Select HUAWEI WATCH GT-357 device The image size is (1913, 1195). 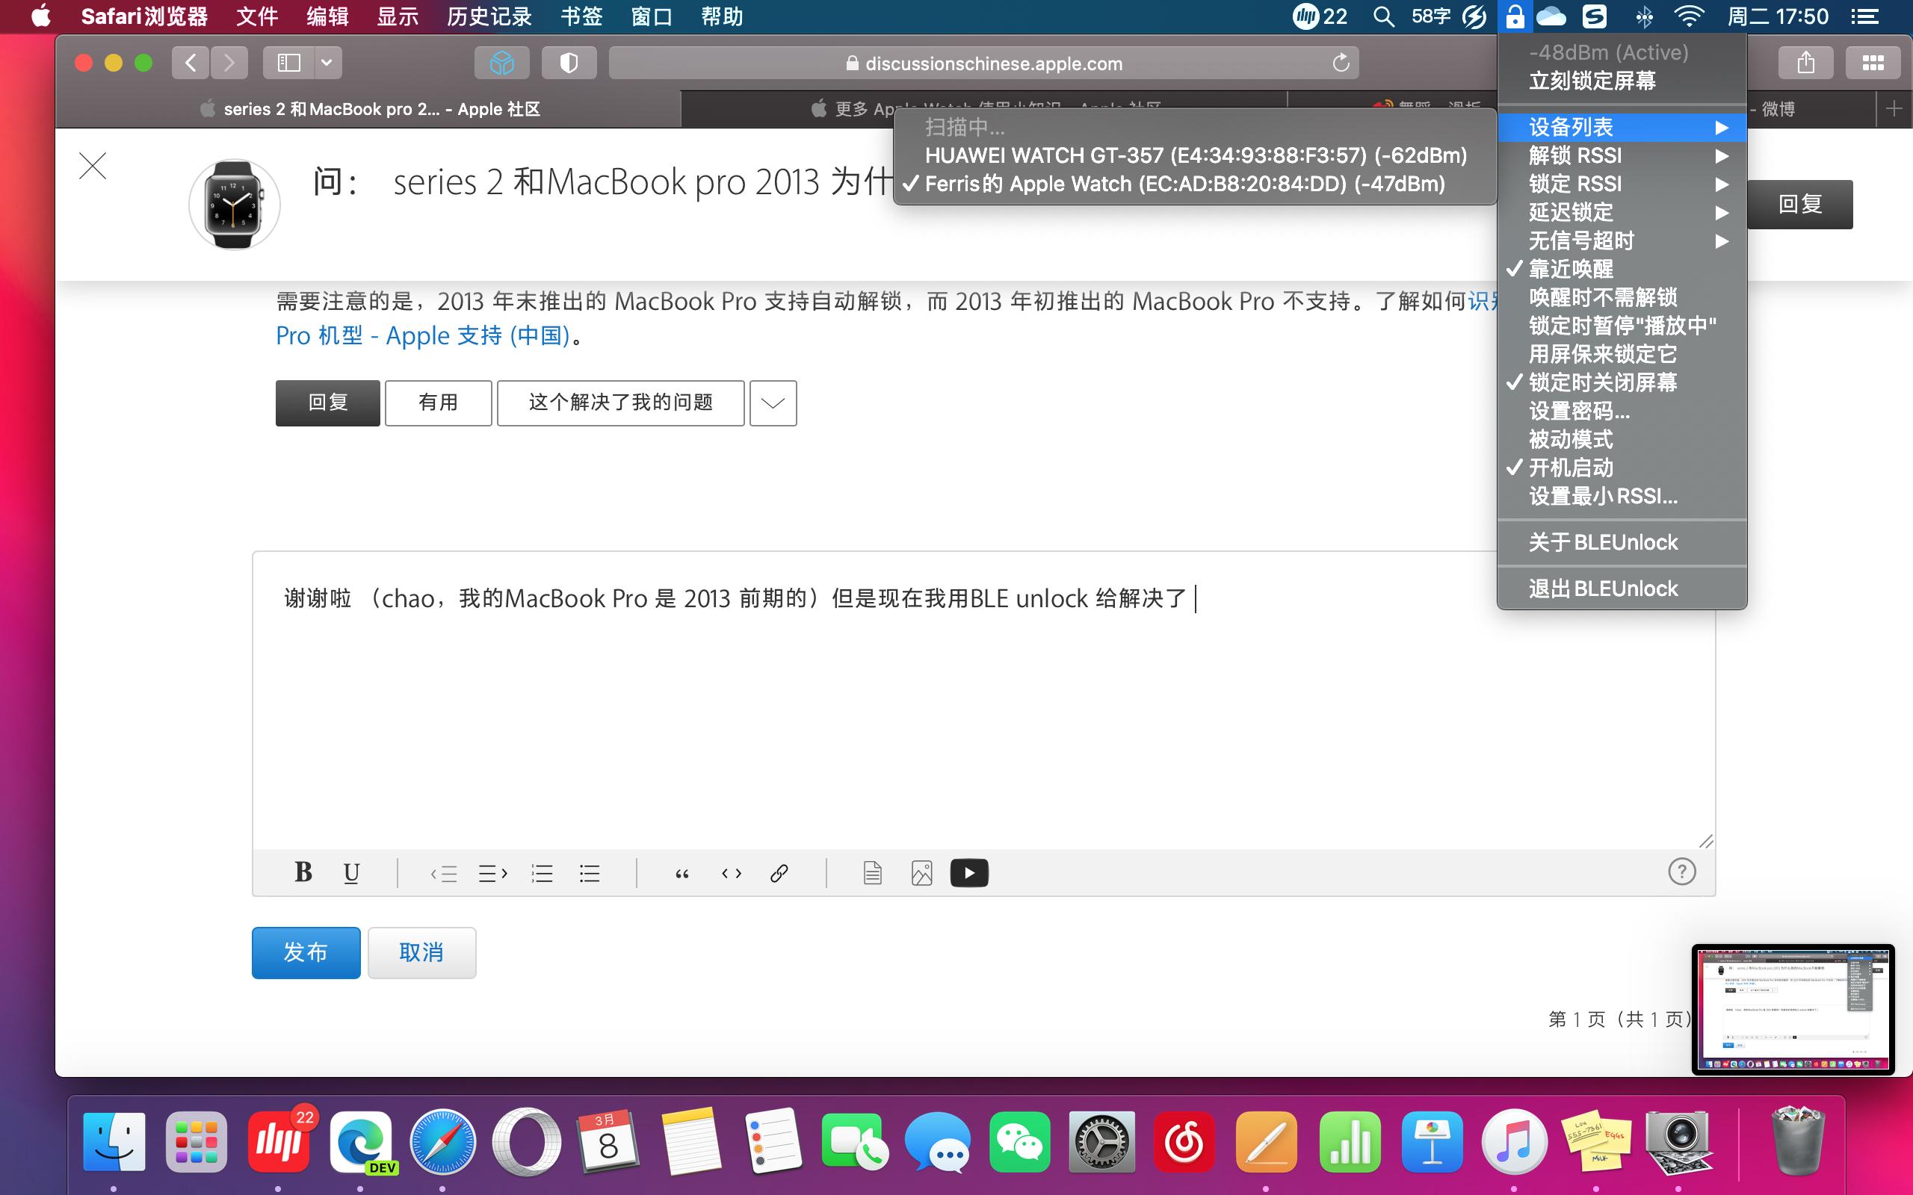[x=1195, y=155]
